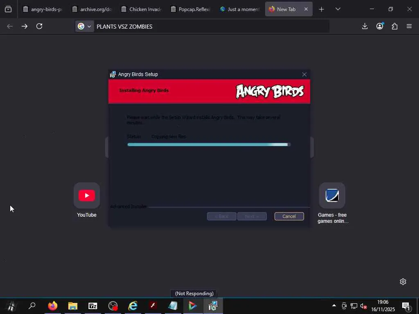Switch to the Popcap.Reflexive tab
This screenshot has height=314, width=419.
click(x=190, y=9)
